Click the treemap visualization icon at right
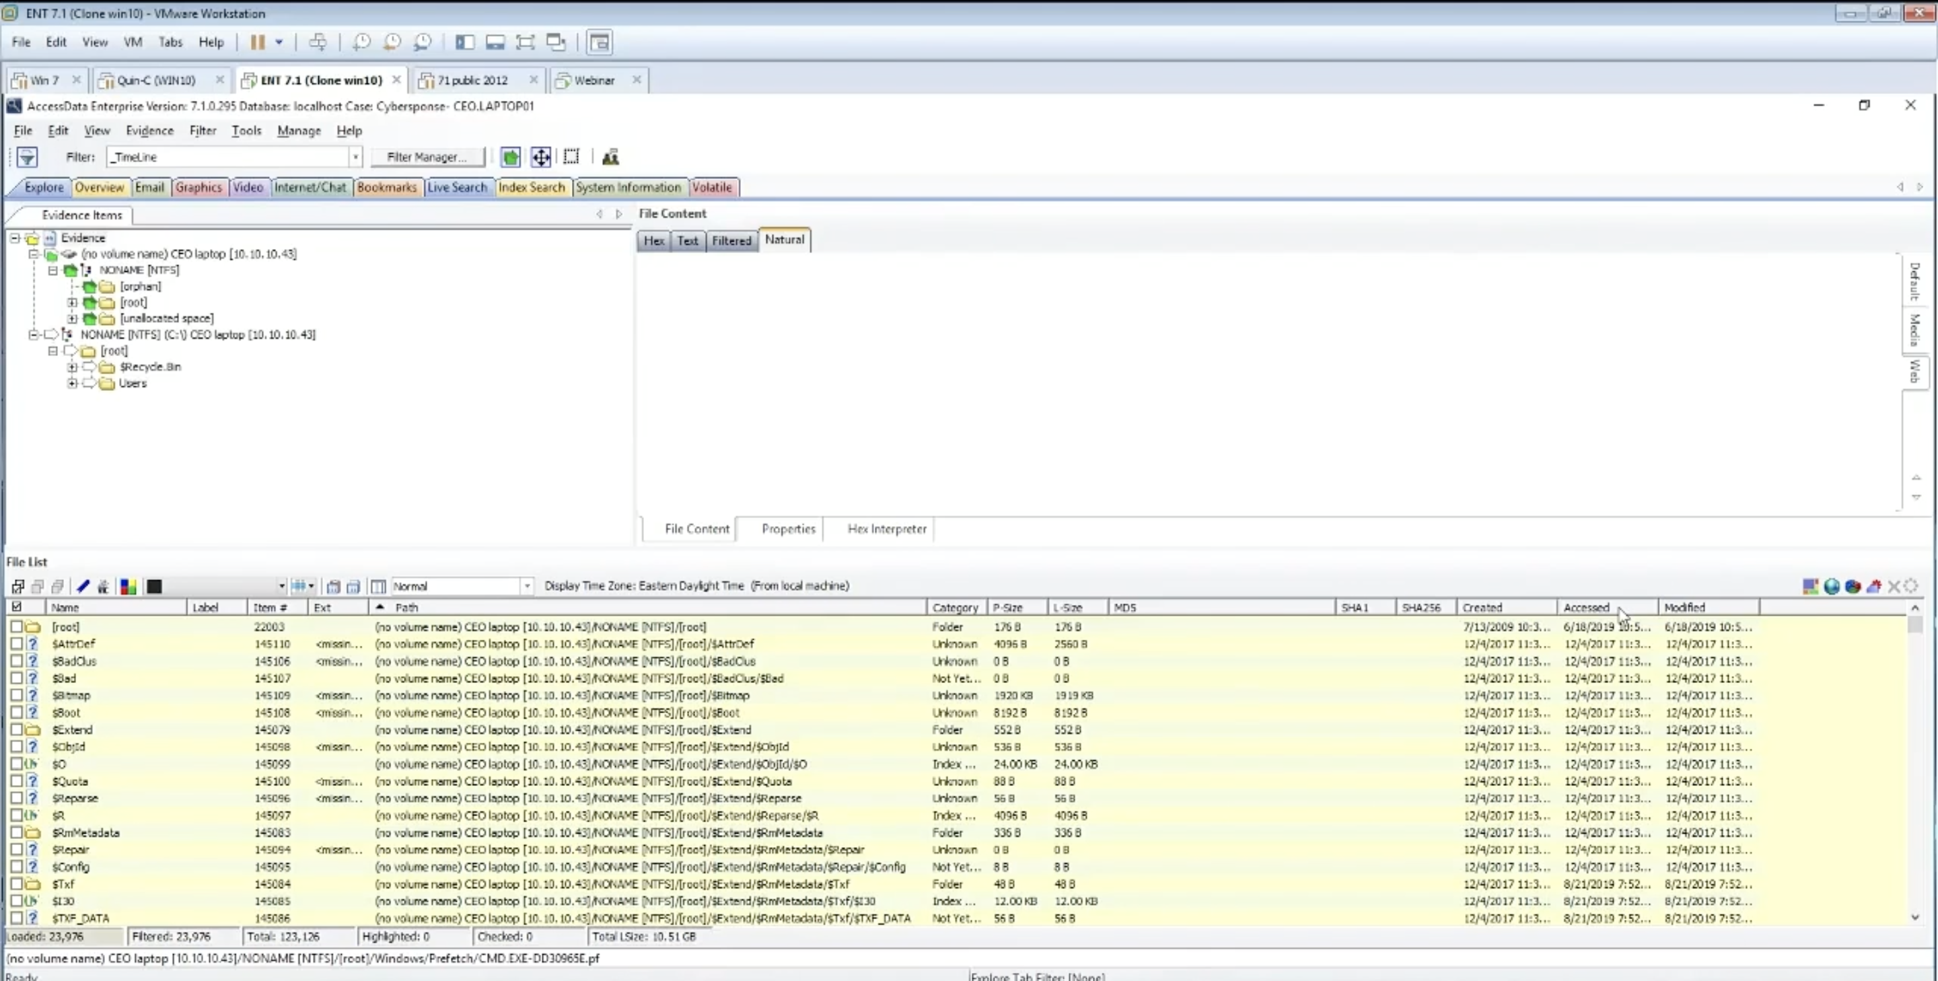The height and width of the screenshot is (981, 1938). (1811, 586)
